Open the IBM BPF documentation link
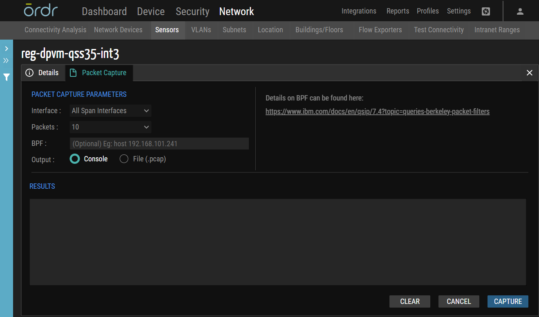This screenshot has height=317, width=539. [x=377, y=111]
